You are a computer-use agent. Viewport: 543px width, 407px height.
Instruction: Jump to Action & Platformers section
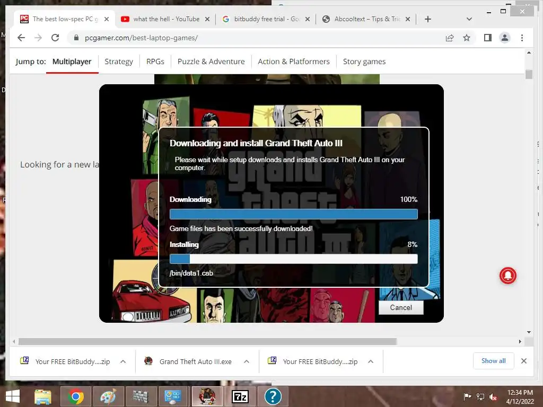(294, 61)
